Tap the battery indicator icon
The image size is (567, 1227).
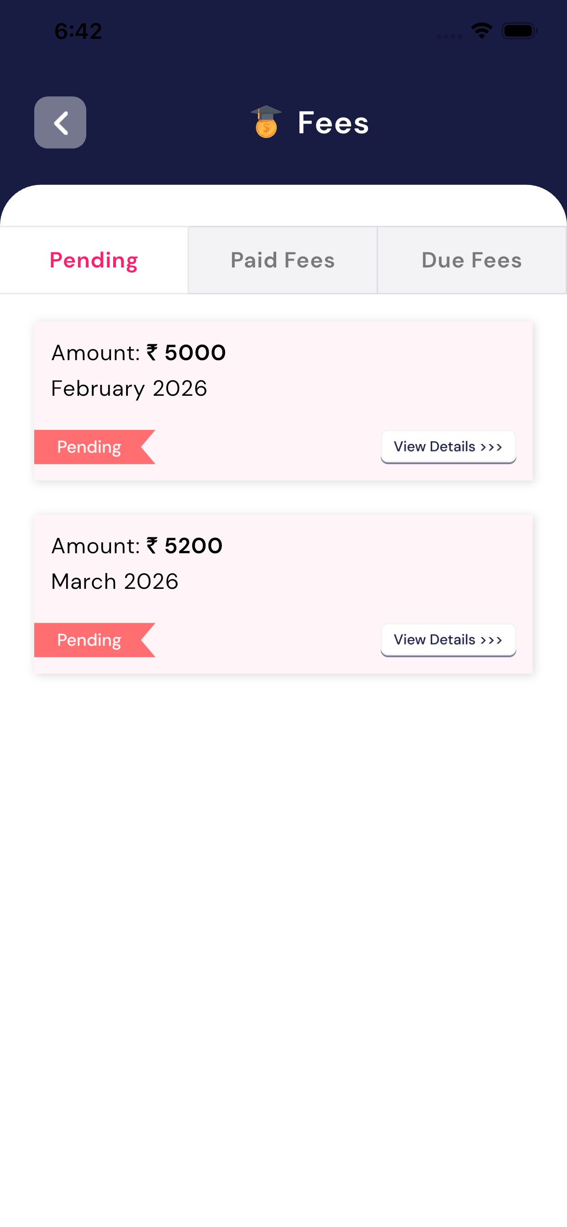pos(519,31)
